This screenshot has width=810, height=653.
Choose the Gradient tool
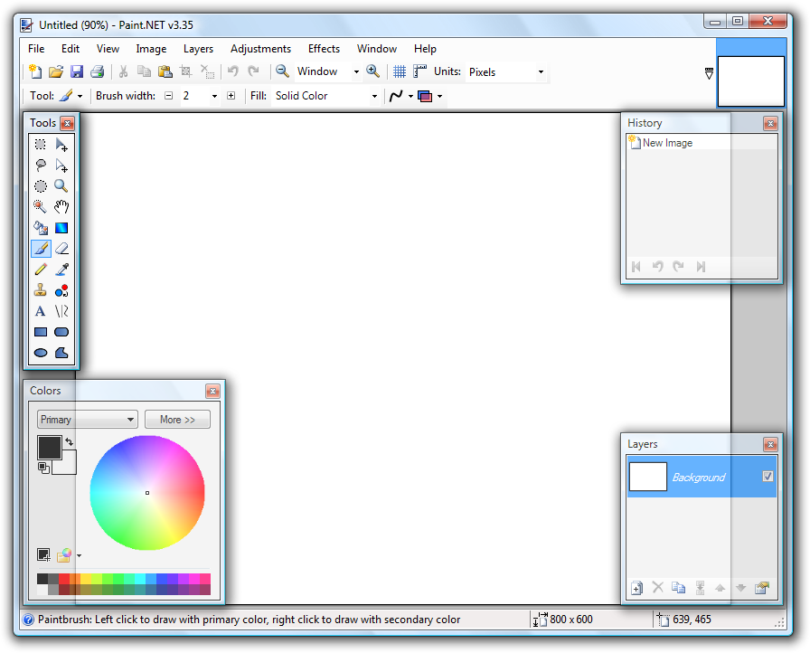[61, 227]
